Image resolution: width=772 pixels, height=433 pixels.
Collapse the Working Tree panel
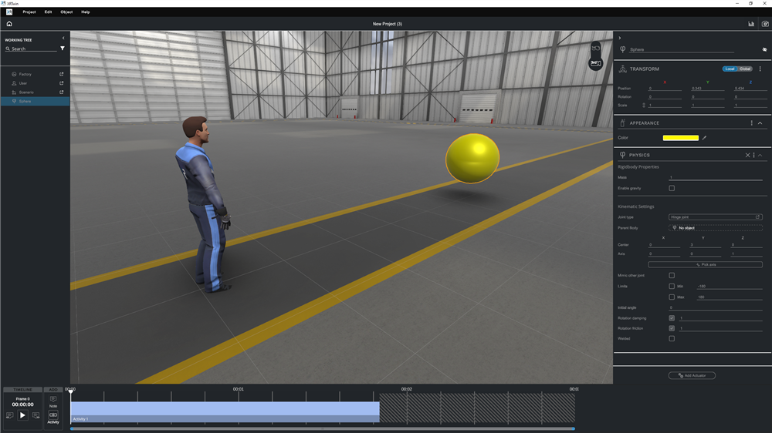pos(63,38)
